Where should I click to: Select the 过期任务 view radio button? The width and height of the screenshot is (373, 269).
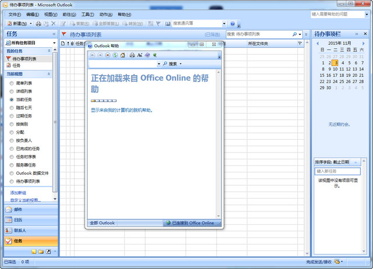click(x=12, y=116)
